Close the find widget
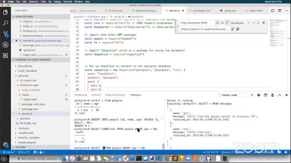 [x=264, y=23]
